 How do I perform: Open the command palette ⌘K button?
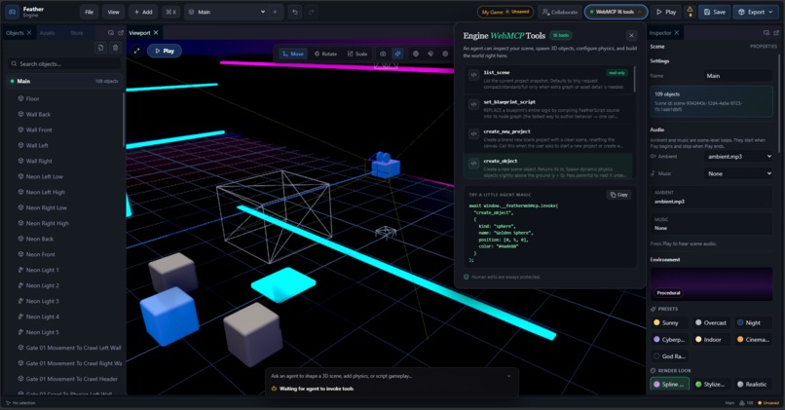(x=170, y=12)
